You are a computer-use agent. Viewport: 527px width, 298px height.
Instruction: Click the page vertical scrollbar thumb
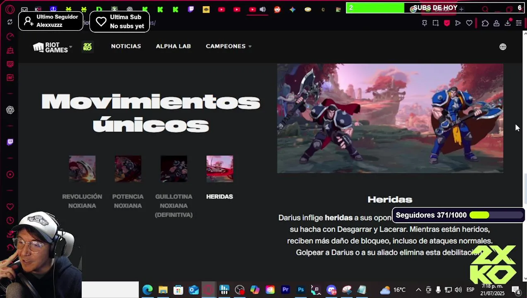525,188
